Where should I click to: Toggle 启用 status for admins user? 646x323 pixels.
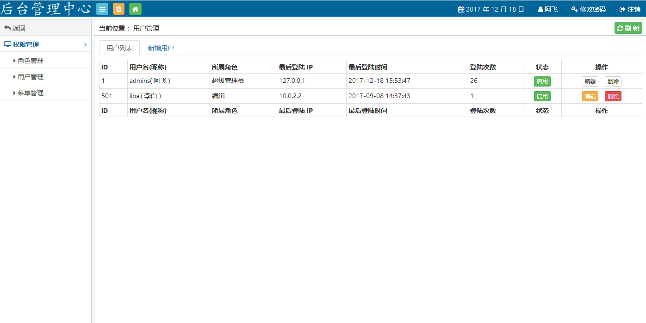542,81
